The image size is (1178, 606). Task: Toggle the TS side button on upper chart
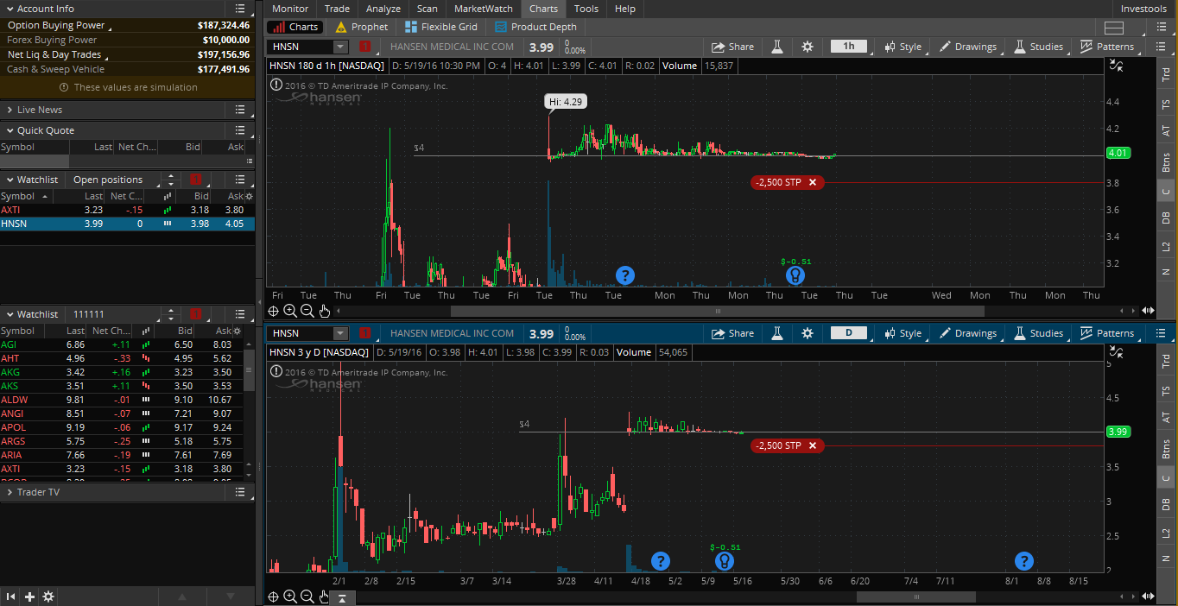pyautogui.click(x=1166, y=104)
